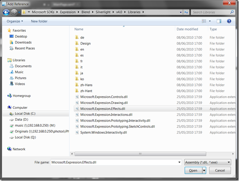Select the ja folder icon
The width and height of the screenshot is (239, 181).
pyautogui.click(x=77, y=73)
